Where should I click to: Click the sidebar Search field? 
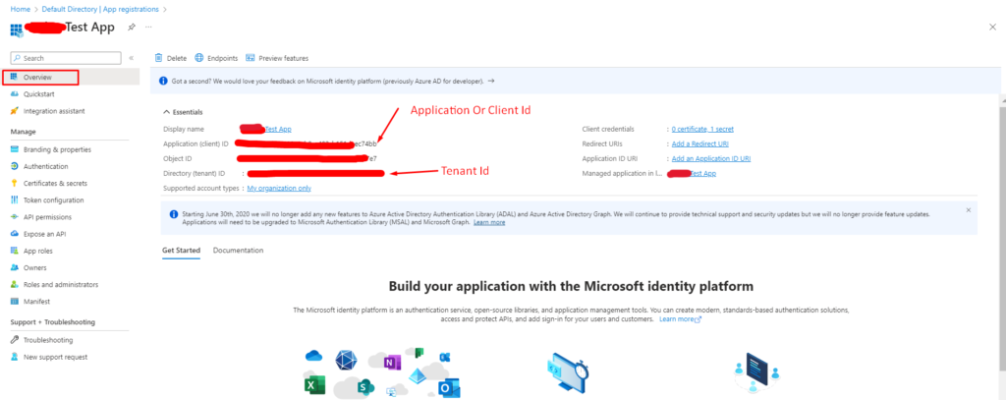(x=66, y=58)
